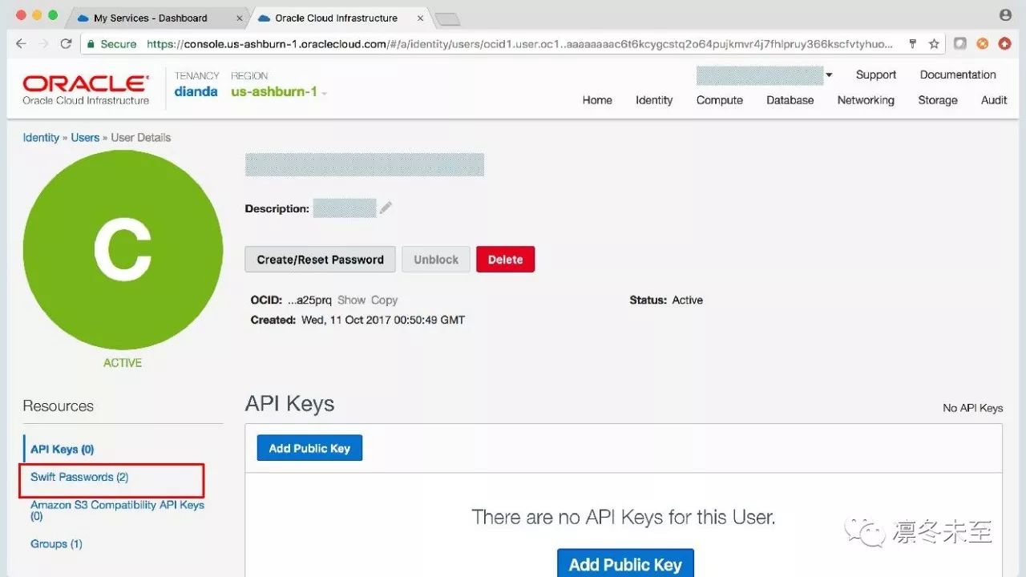
Task: Click the 'Status: Active' text
Action: 666,301
